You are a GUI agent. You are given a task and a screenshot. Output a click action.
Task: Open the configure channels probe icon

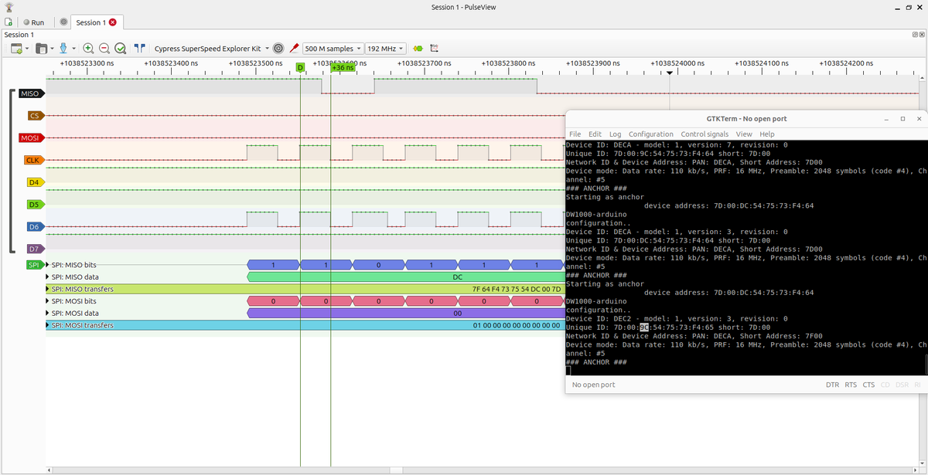click(294, 48)
